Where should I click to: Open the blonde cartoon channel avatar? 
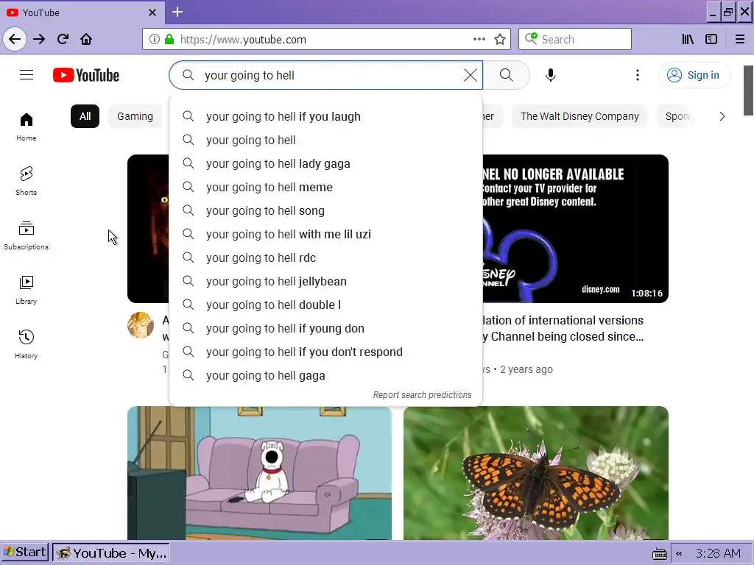pos(141,325)
